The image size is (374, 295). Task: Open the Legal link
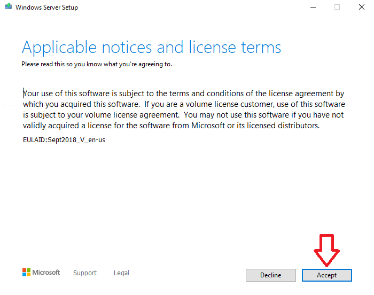coord(121,273)
